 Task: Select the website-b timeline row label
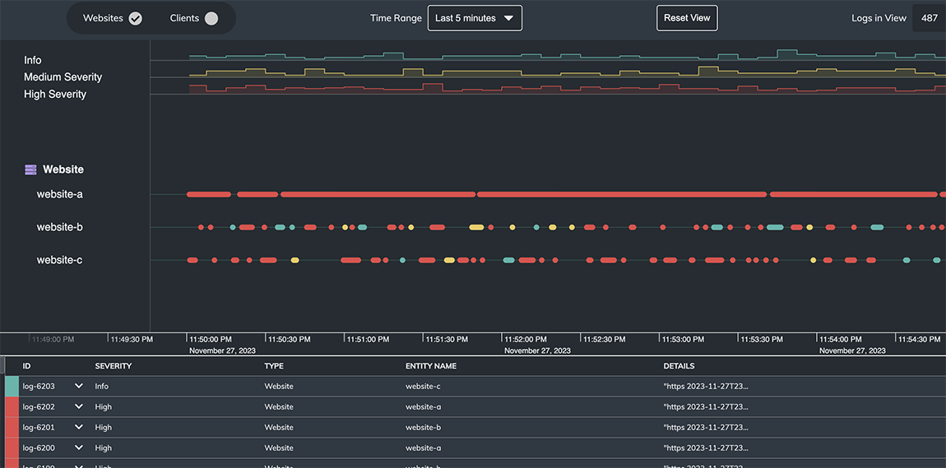60,227
